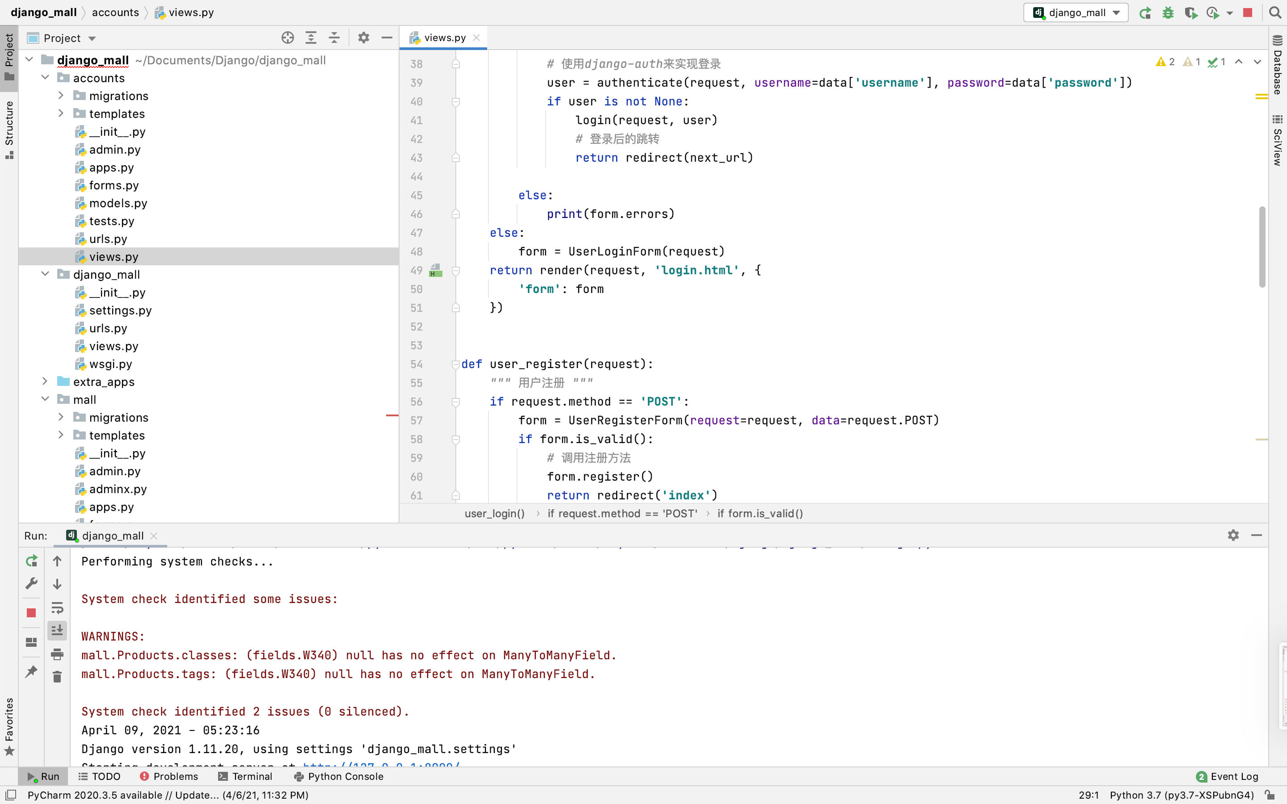Open the Problems tool window tab
Viewport: 1287px width, 804px height.
coord(169,776)
